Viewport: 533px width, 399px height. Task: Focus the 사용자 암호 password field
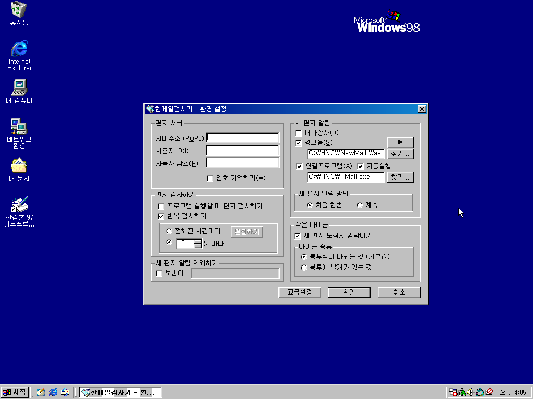click(243, 163)
